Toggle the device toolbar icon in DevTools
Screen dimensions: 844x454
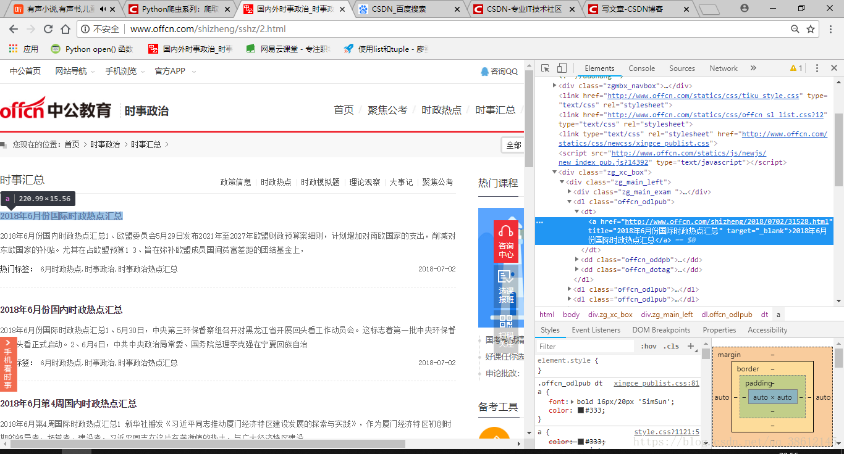click(561, 67)
